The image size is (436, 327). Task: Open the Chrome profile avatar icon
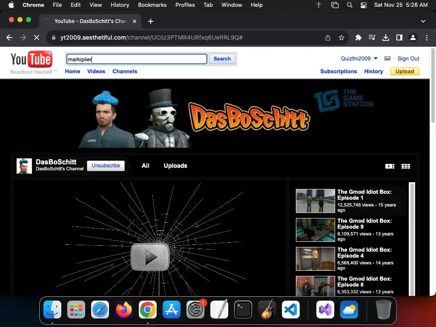[x=413, y=37]
